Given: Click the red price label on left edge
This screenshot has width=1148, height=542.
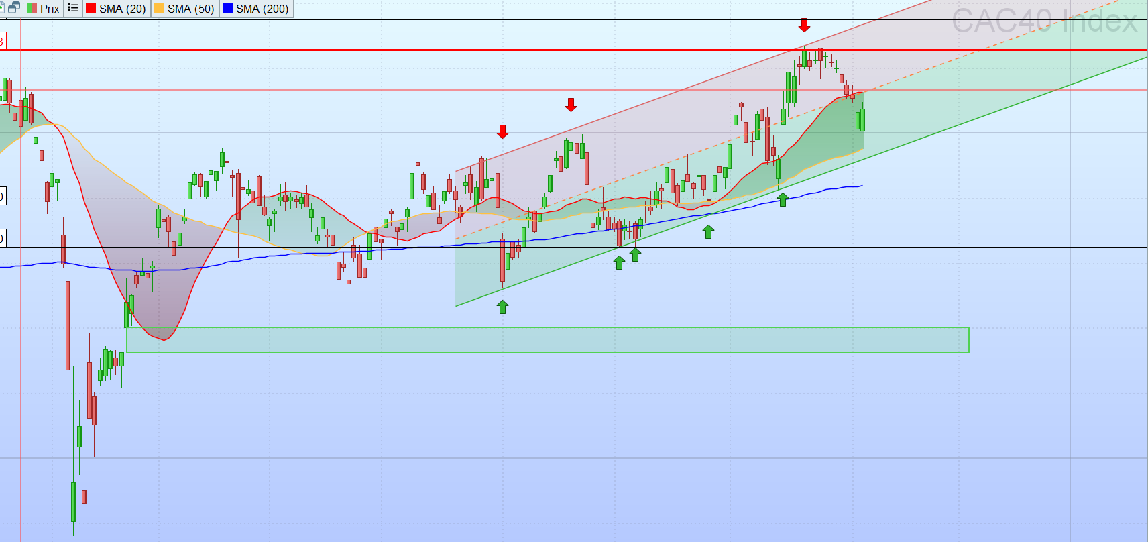Looking at the screenshot, I should point(3,42).
